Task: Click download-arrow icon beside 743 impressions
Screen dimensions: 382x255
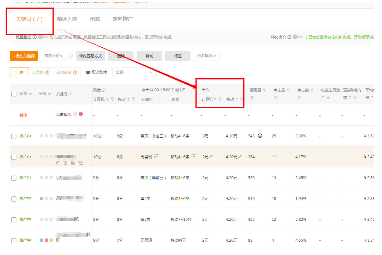Action: click(x=260, y=136)
